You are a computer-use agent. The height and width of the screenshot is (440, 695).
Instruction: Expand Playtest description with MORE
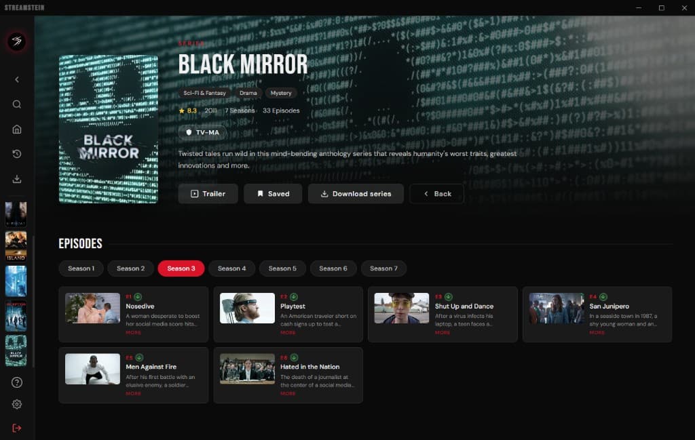(288, 332)
